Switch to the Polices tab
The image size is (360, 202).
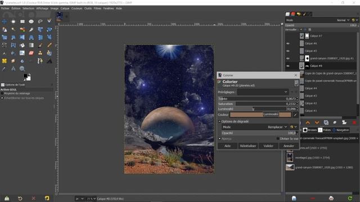click(325, 130)
